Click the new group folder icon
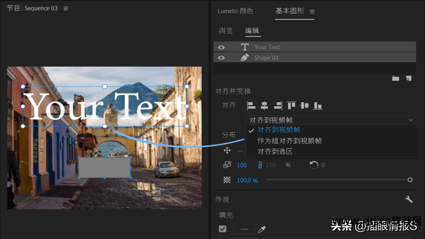This screenshot has height=239, width=425. tap(396, 78)
